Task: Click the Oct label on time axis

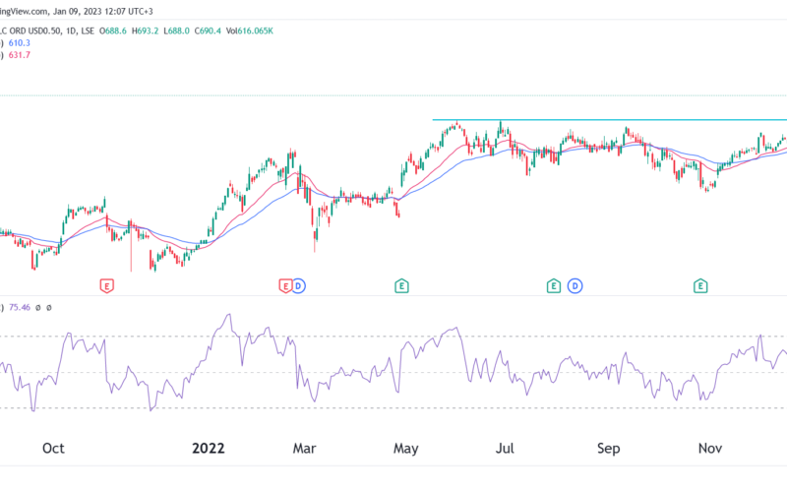Action: (53, 448)
